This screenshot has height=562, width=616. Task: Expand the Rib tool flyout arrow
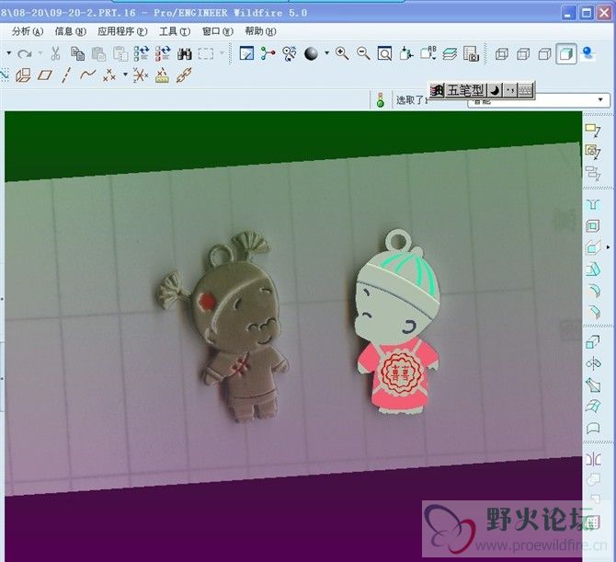(608, 247)
